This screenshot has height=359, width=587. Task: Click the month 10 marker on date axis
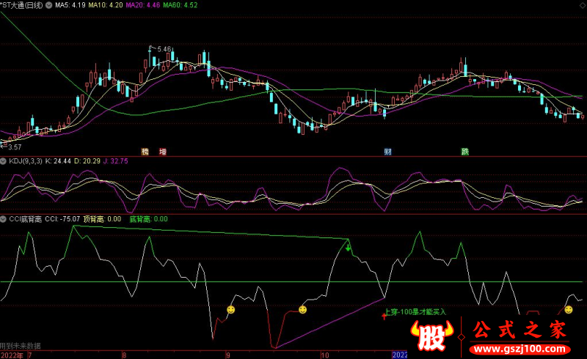tap(325, 355)
